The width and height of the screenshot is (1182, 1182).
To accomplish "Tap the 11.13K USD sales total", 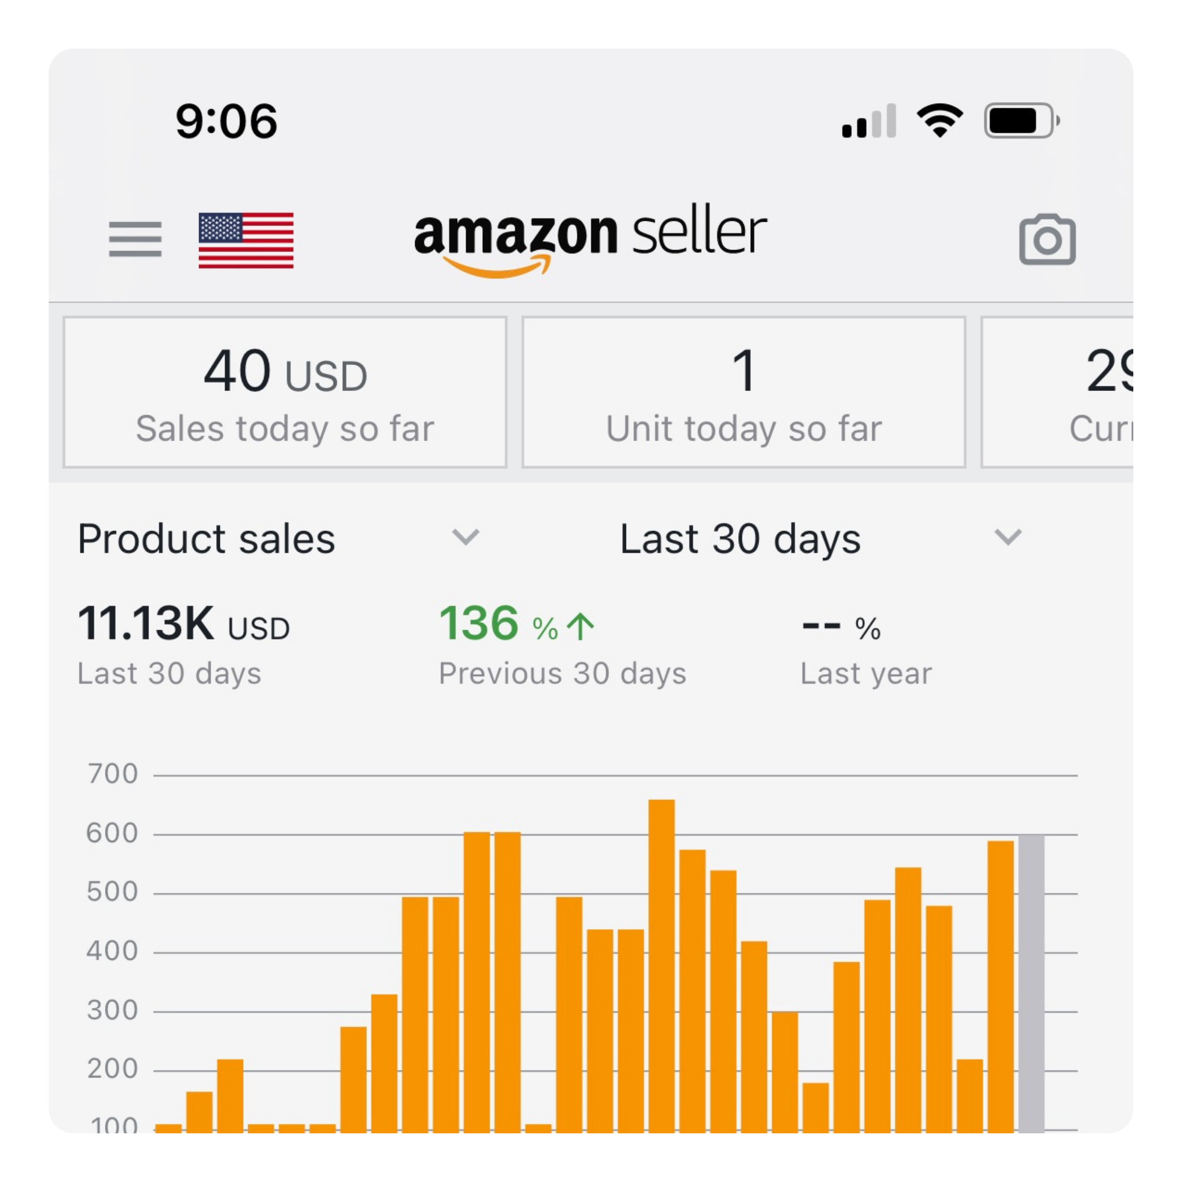I will (x=183, y=625).
